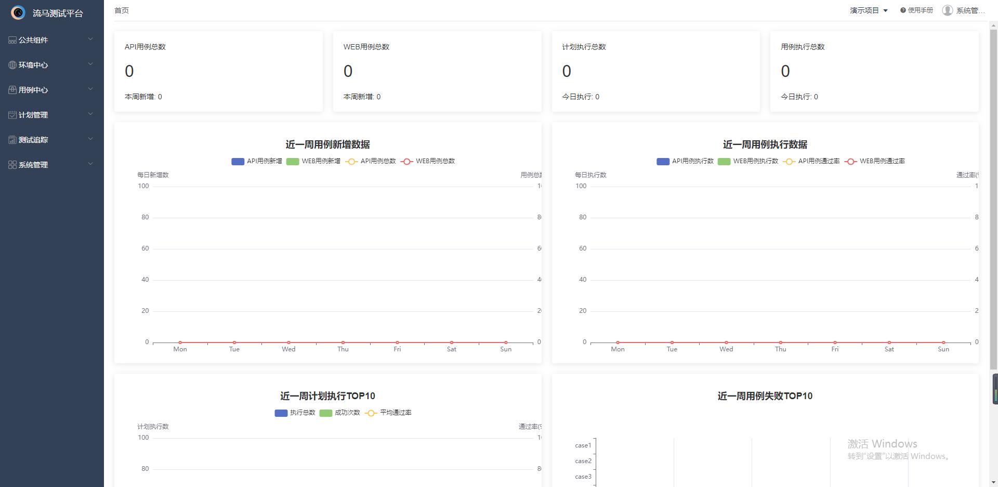Click the 系统管理 grid icon
The image size is (998, 487).
12,165
